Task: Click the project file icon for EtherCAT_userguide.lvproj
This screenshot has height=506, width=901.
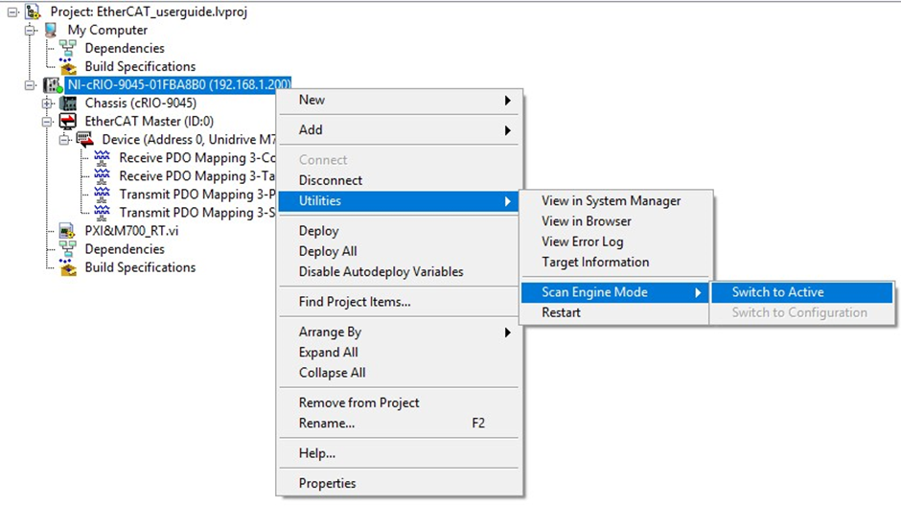Action: pos(34,11)
